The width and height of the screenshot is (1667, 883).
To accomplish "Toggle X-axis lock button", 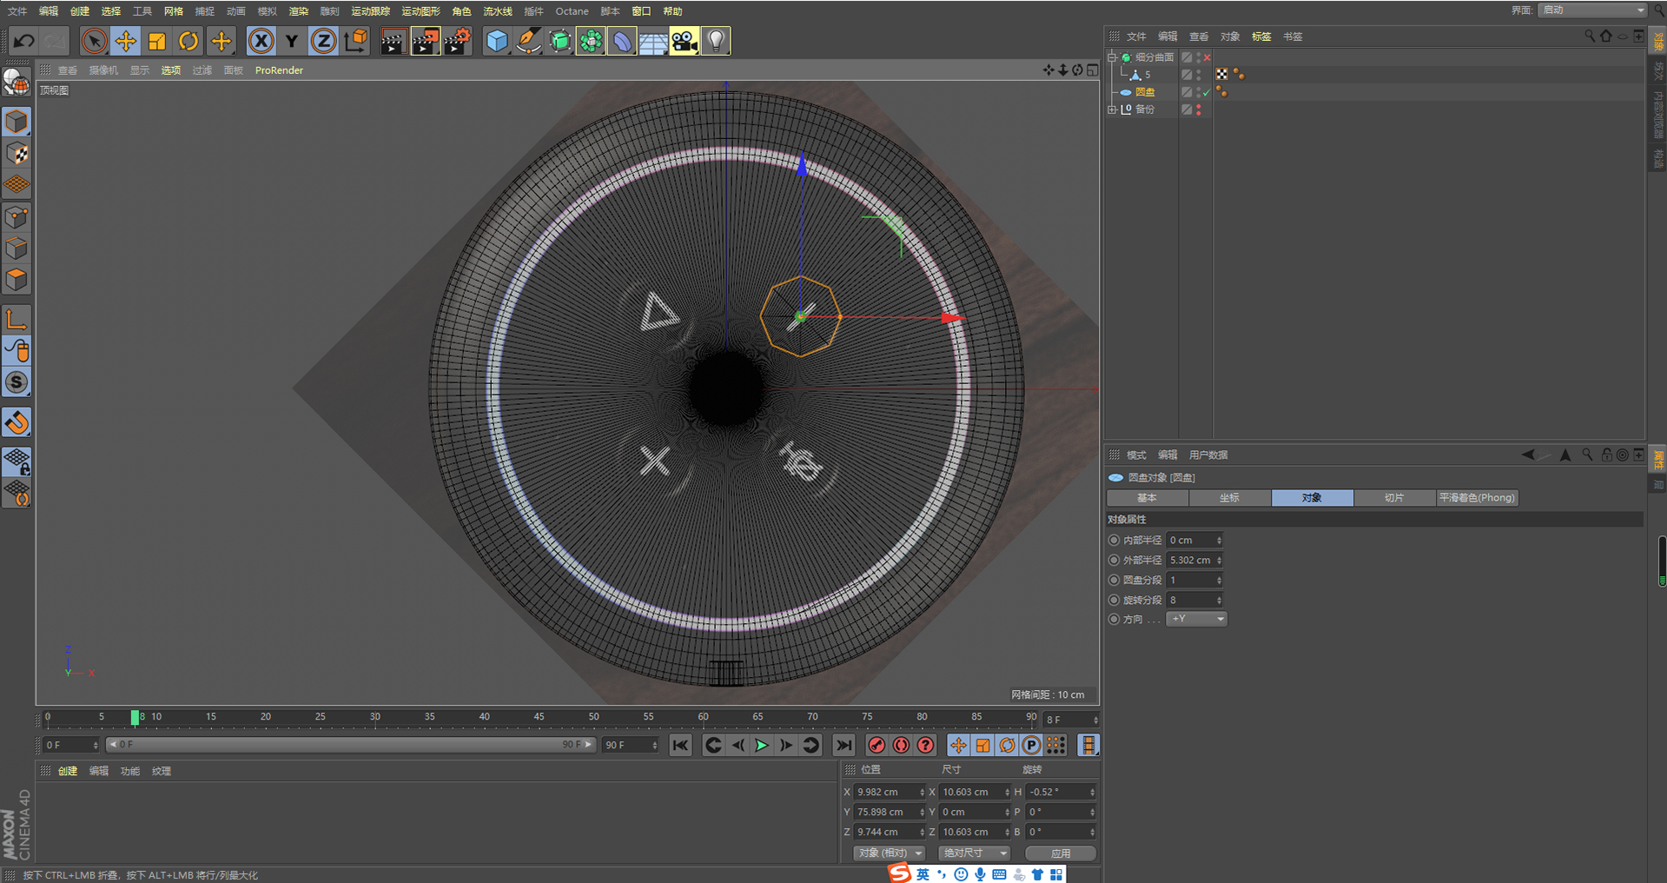I will tap(261, 41).
